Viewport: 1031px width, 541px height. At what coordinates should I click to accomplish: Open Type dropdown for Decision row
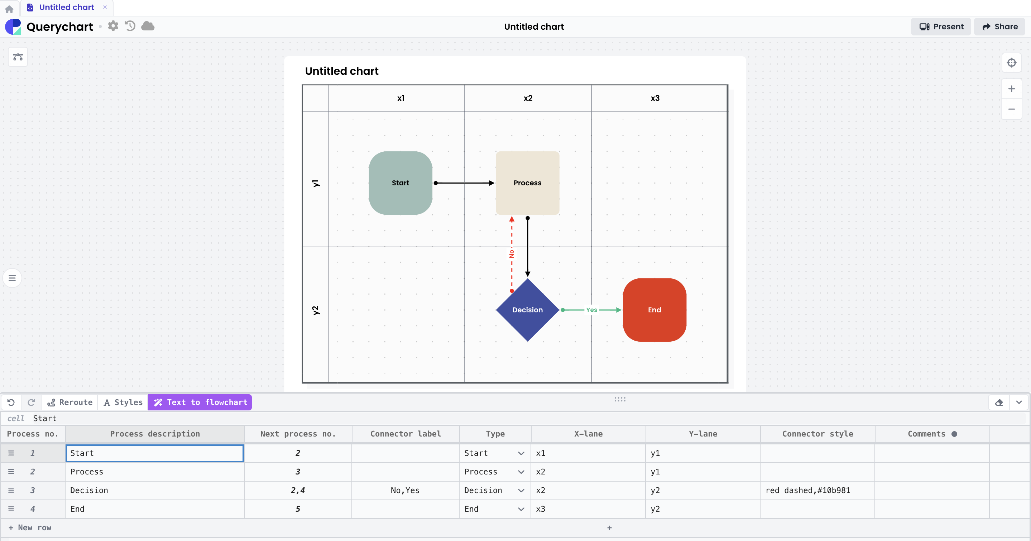(521, 490)
